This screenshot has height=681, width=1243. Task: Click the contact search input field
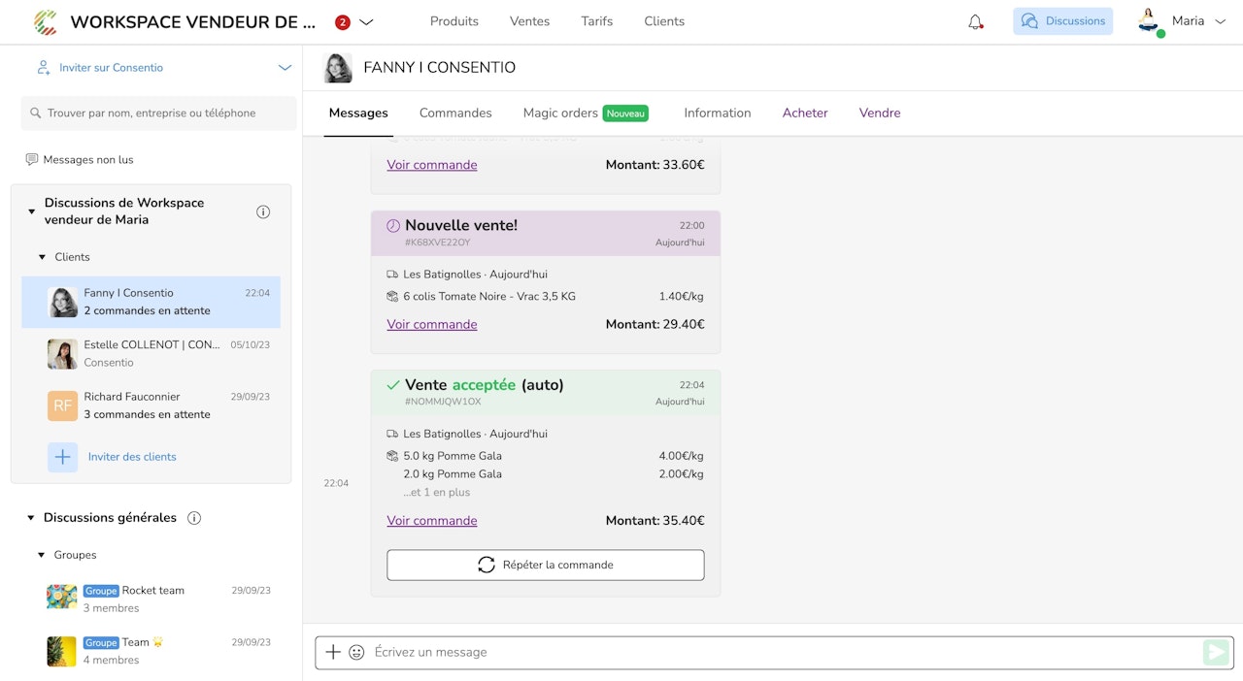point(159,113)
